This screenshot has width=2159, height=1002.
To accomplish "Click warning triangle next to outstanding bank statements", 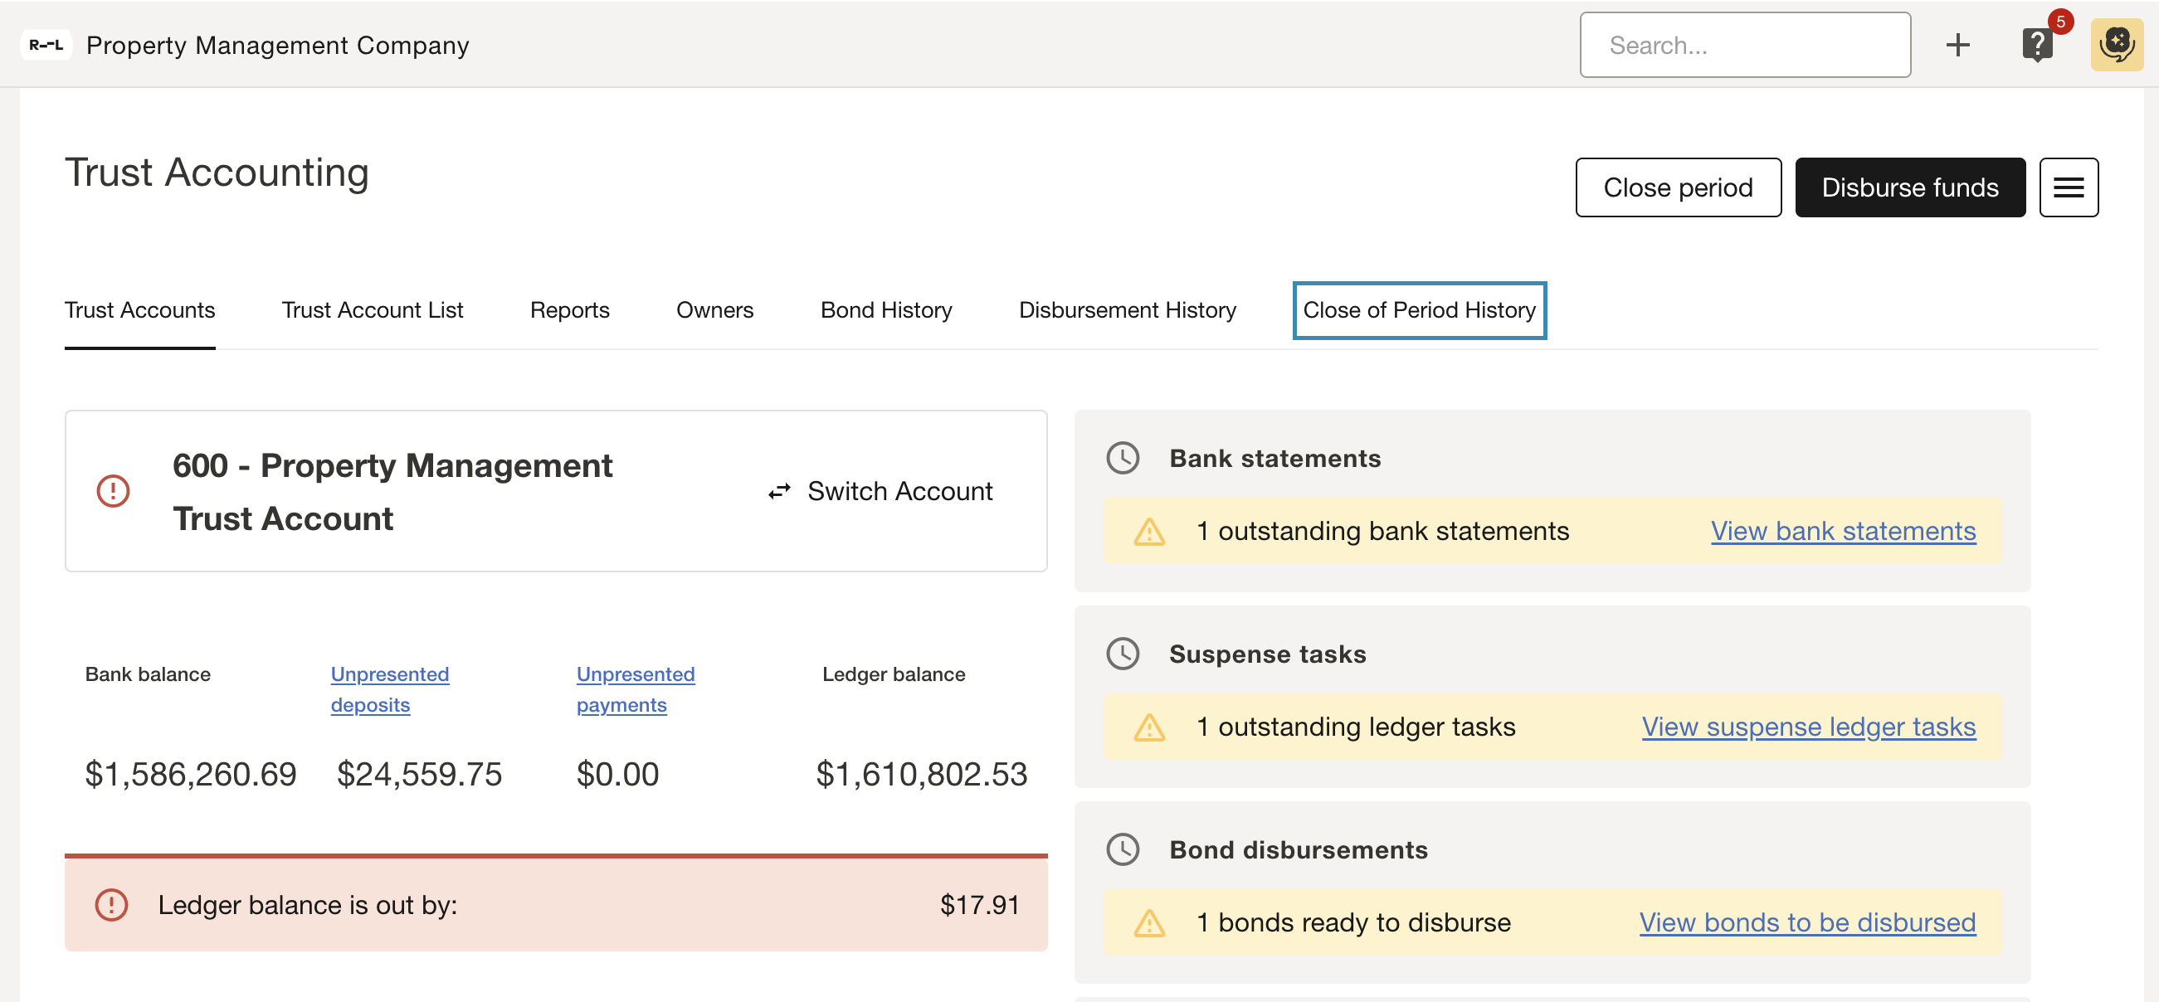I will [x=1149, y=532].
